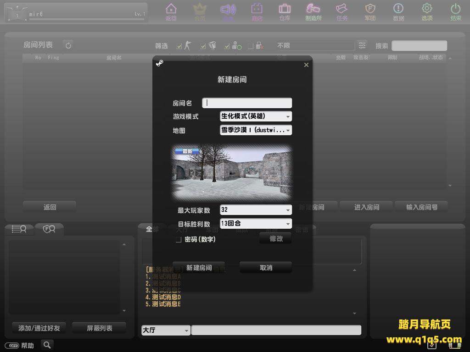Click the 结束 power icon to exit
The width and height of the screenshot is (470, 352).
455,9
